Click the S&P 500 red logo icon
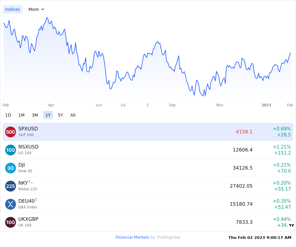 11,132
